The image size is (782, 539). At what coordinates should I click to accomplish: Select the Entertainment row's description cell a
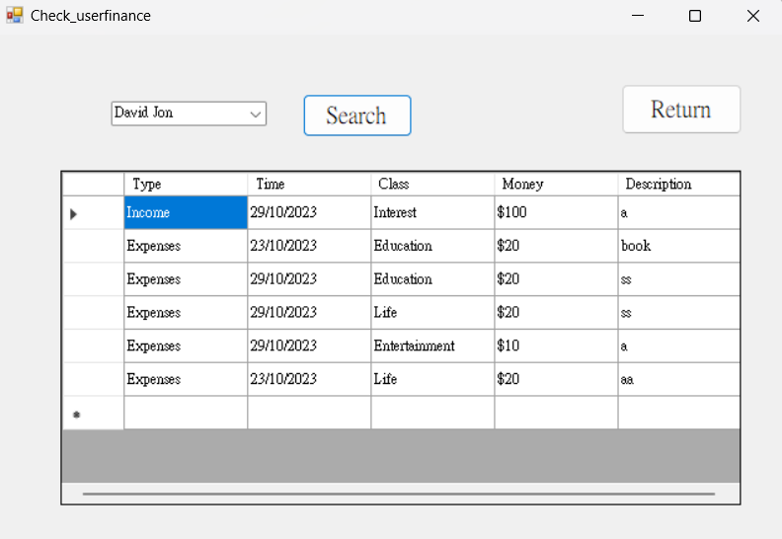click(x=679, y=346)
